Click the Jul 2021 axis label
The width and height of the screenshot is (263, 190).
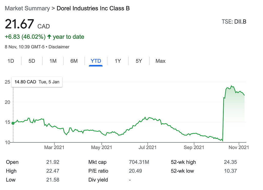(x=147, y=147)
